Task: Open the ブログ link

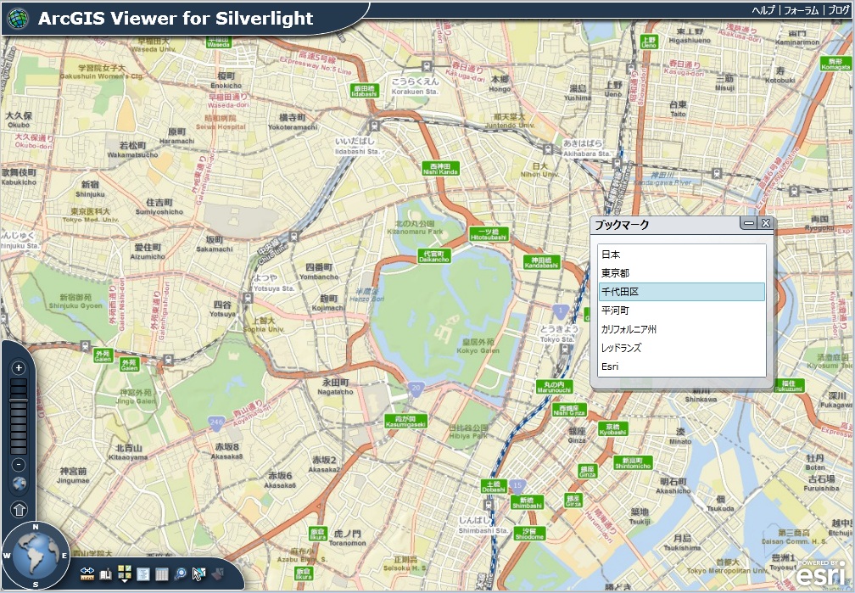Action: tap(839, 10)
